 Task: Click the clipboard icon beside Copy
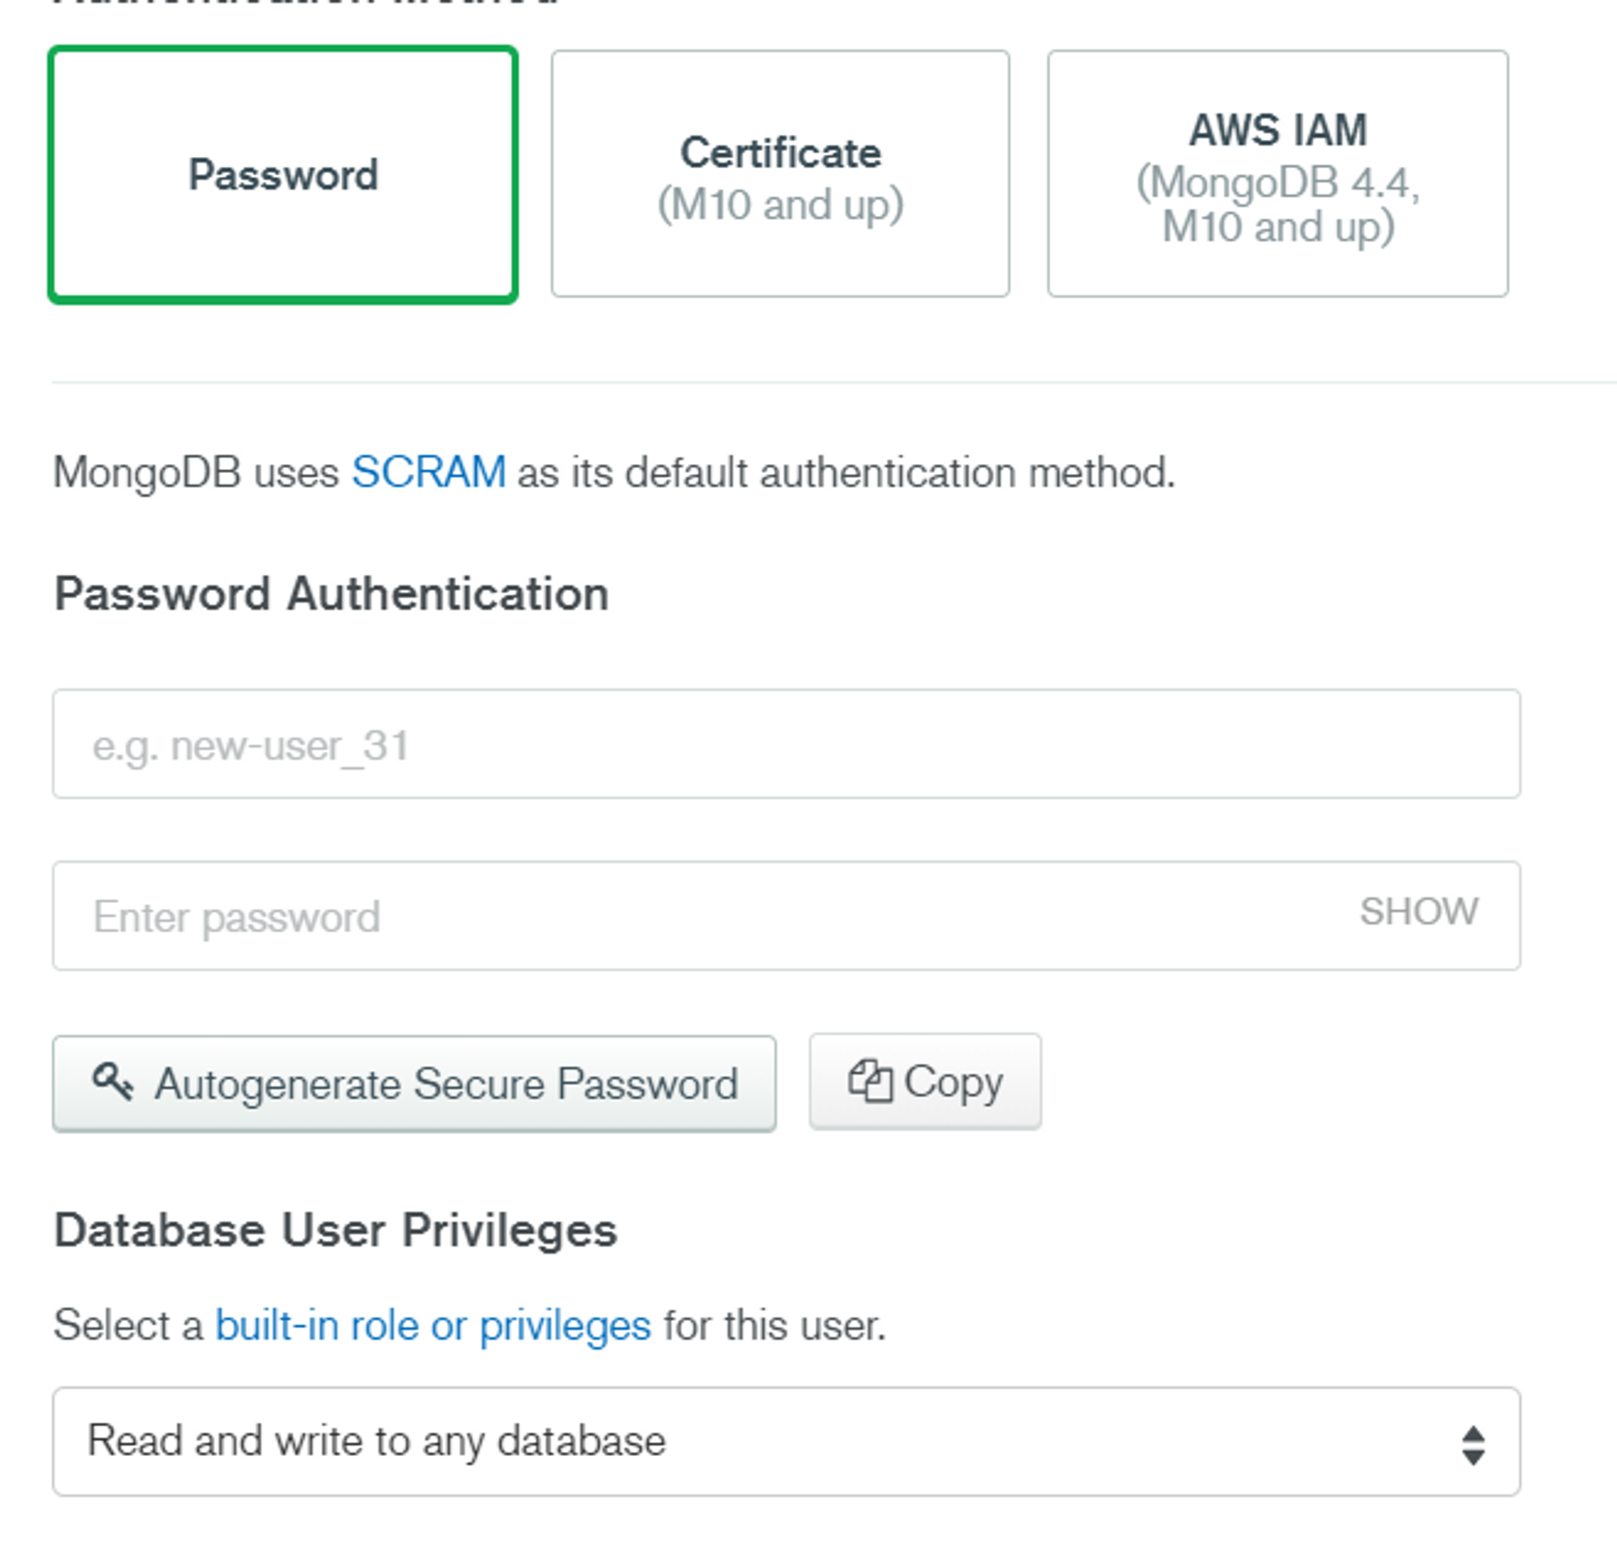coord(870,1081)
